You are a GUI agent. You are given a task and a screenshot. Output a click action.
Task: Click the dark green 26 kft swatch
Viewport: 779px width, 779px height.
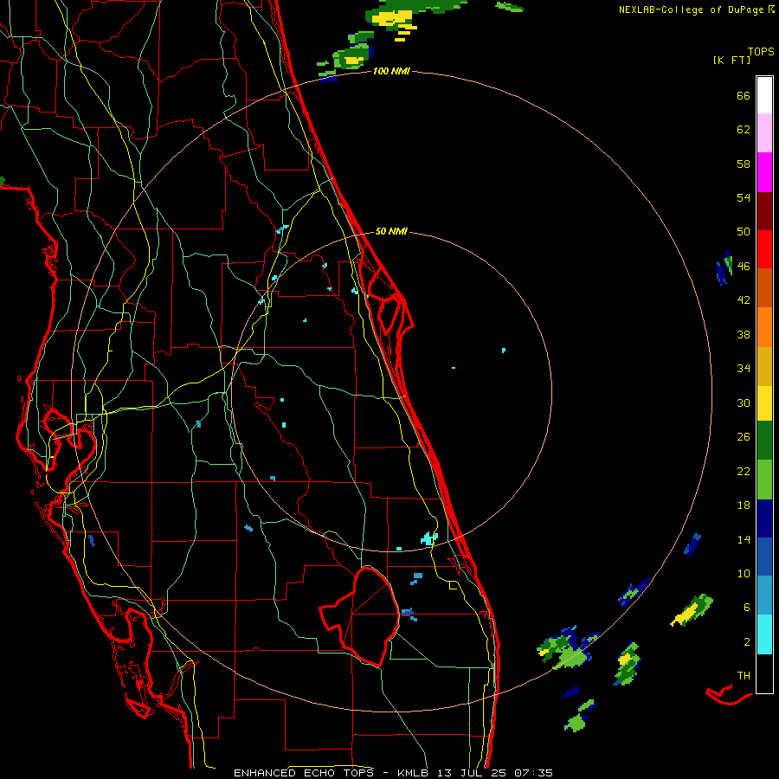click(x=764, y=441)
